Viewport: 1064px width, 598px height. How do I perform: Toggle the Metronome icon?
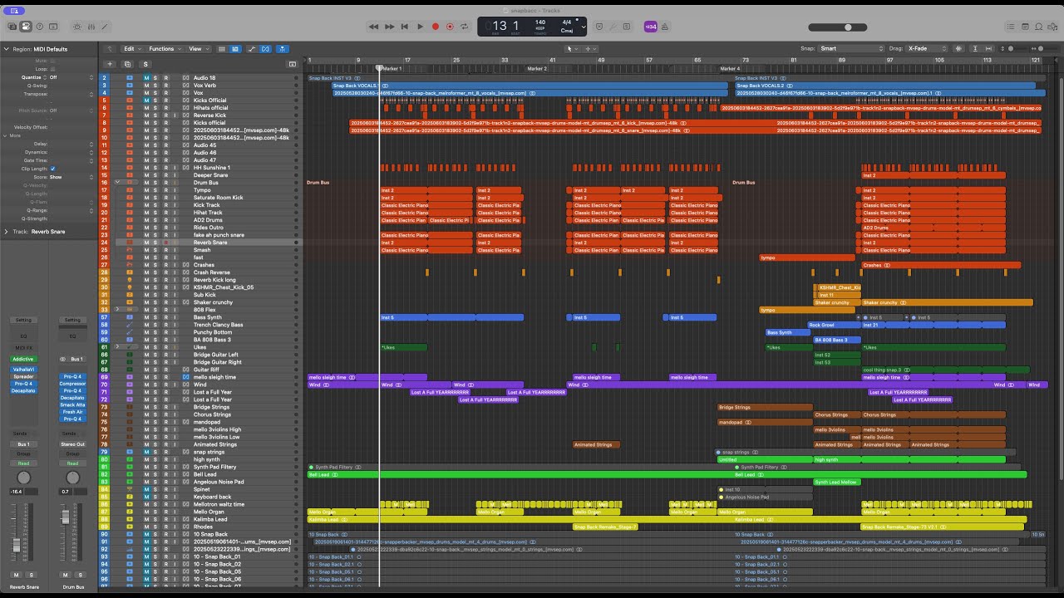(x=667, y=27)
